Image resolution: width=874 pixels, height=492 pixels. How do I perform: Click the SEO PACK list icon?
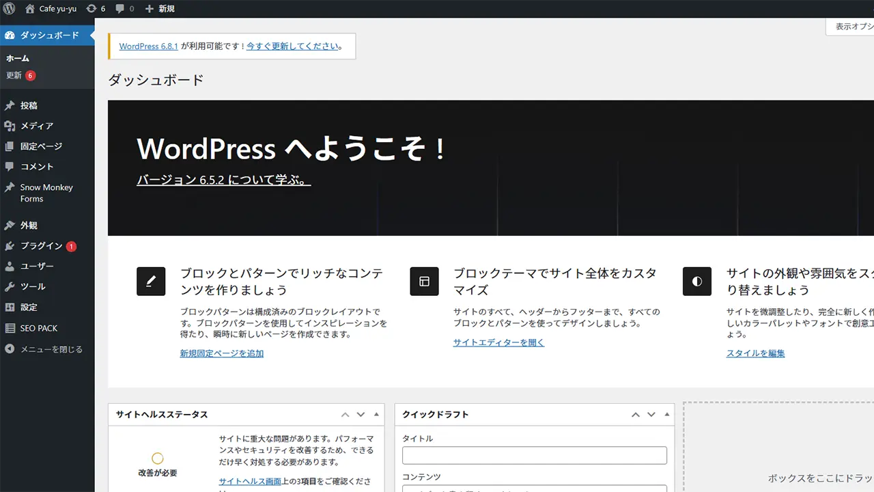(10, 328)
